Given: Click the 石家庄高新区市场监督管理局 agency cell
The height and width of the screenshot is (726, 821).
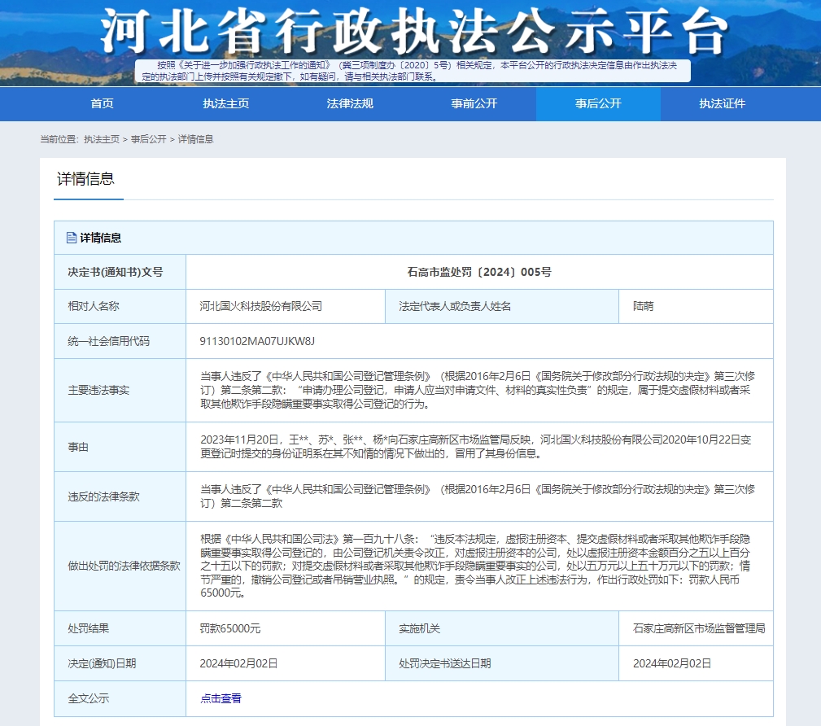Looking at the screenshot, I should (699, 628).
